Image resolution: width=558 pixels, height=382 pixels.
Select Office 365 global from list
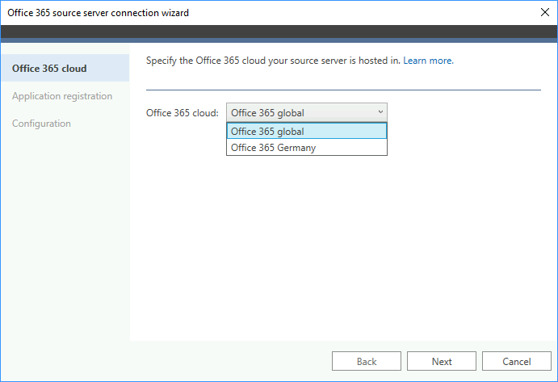click(307, 131)
